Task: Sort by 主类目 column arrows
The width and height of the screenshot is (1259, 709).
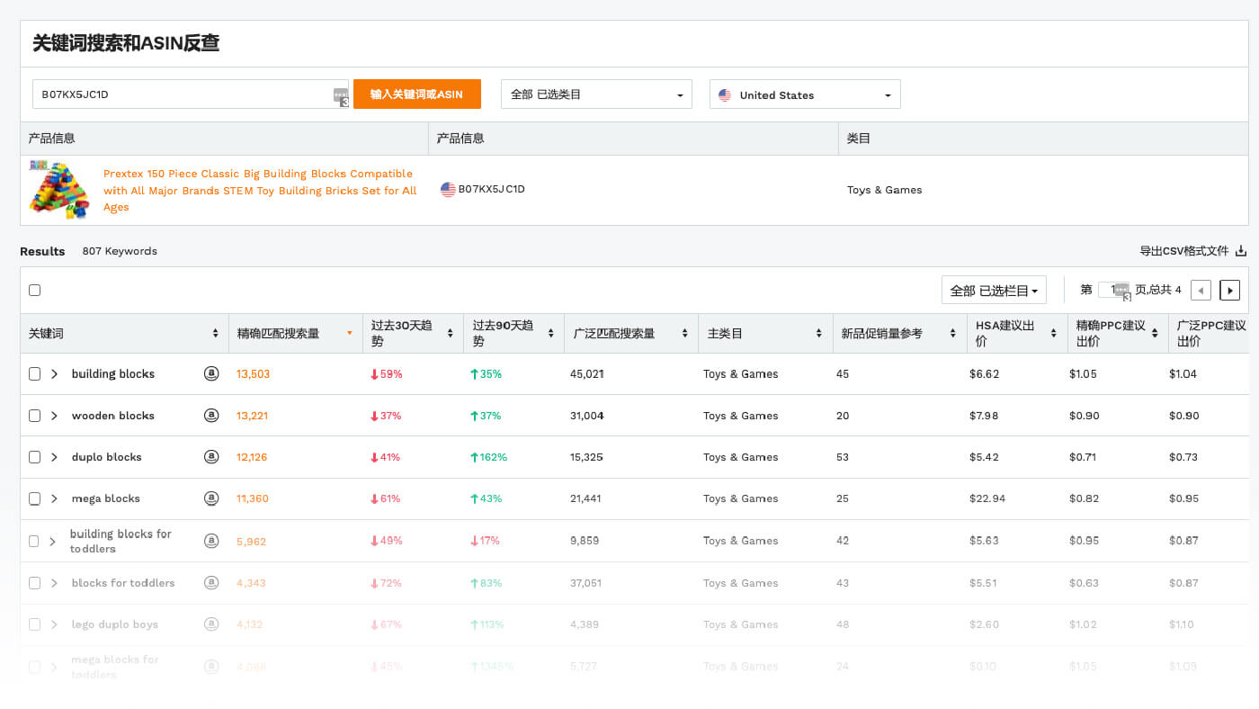Action: coord(819,333)
